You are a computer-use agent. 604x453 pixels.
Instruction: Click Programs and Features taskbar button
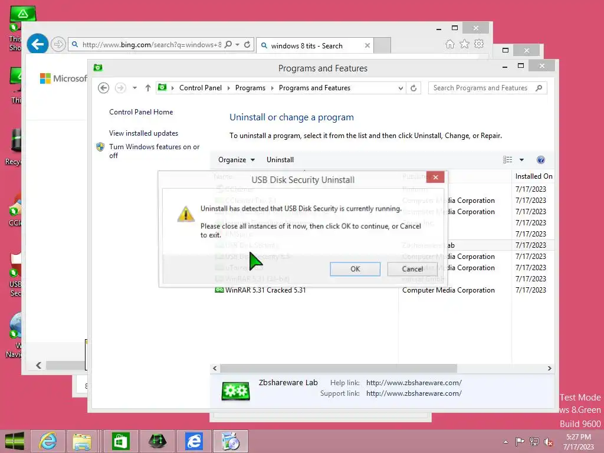231,441
